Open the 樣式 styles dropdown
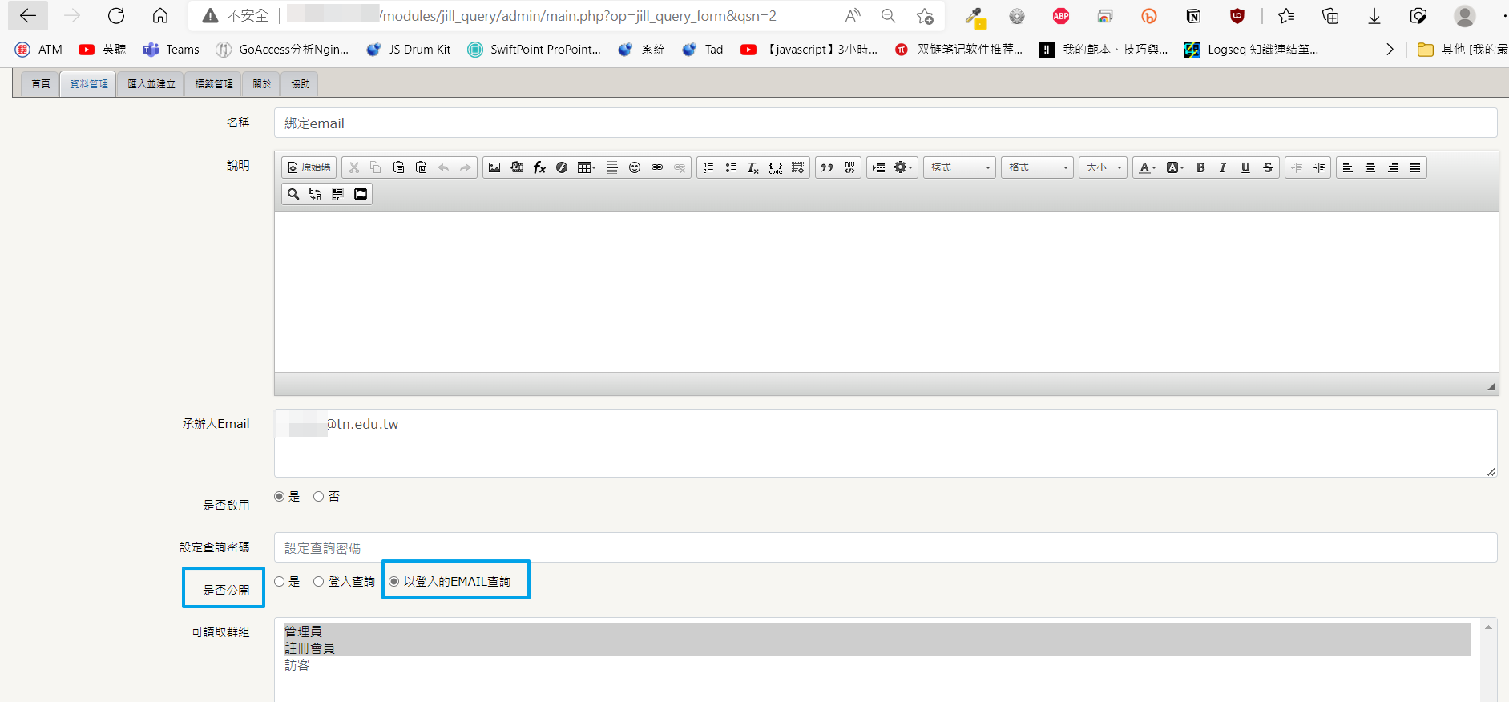 (959, 167)
